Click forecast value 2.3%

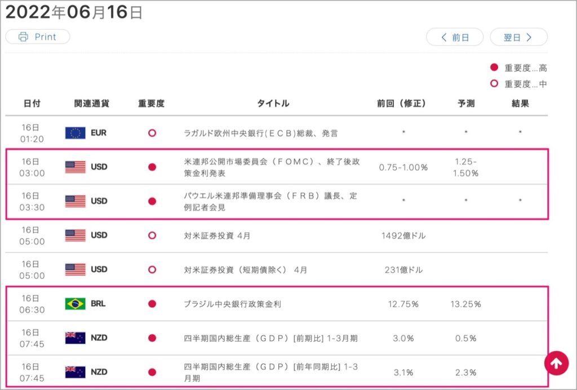point(465,373)
